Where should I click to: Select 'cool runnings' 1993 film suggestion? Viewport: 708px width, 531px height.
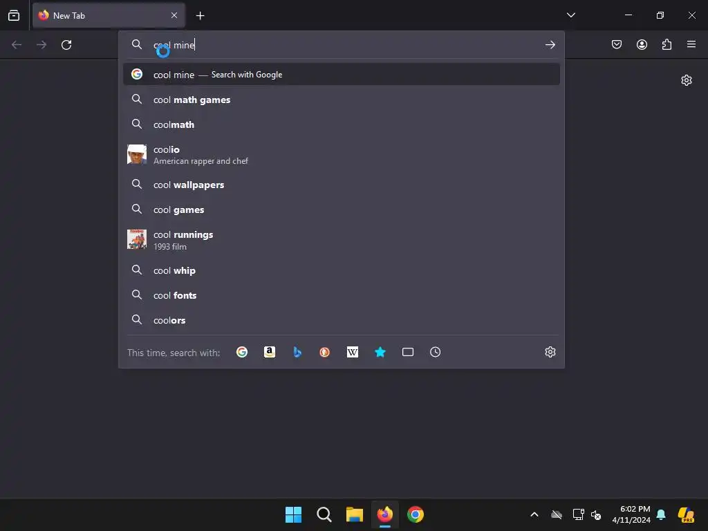(x=342, y=240)
